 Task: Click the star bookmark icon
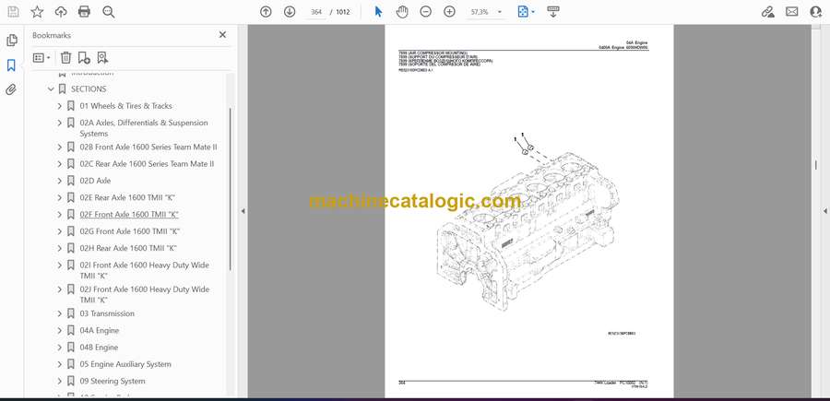(37, 12)
